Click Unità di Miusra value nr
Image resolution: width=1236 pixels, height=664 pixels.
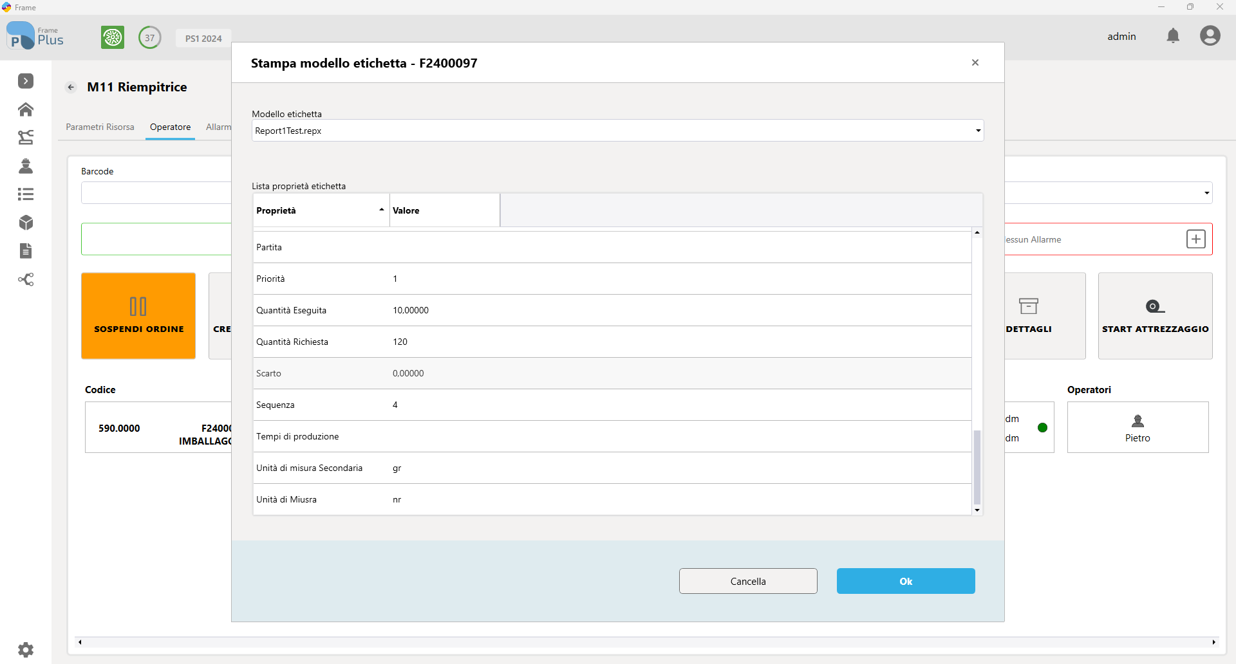coord(397,499)
